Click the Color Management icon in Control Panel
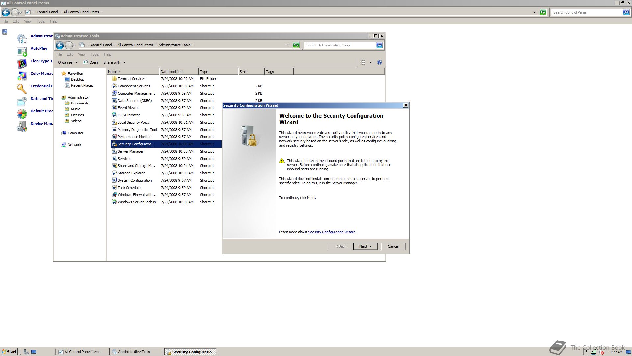 pyautogui.click(x=22, y=76)
